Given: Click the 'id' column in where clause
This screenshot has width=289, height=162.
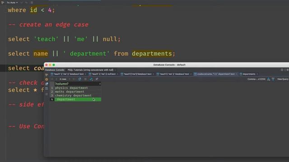Looking at the screenshot, I should 33,10.
